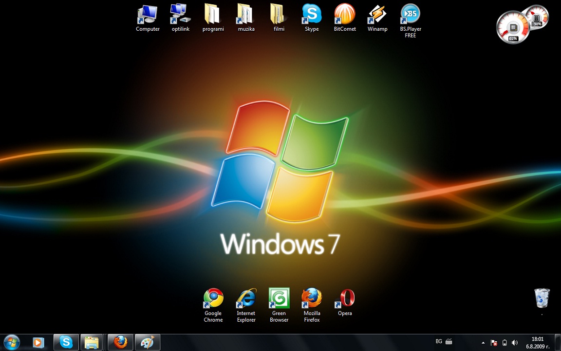This screenshot has height=351, width=561.
Task: Show hidden system tray icons
Action: (x=483, y=343)
